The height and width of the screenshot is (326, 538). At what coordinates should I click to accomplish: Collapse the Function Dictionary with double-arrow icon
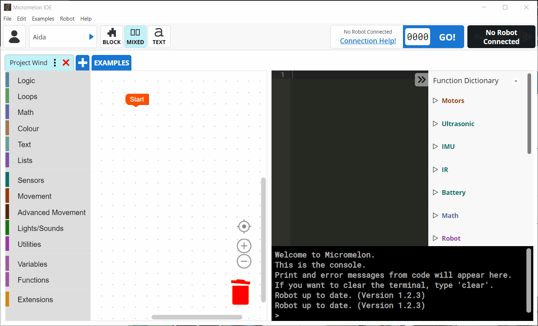(x=421, y=80)
